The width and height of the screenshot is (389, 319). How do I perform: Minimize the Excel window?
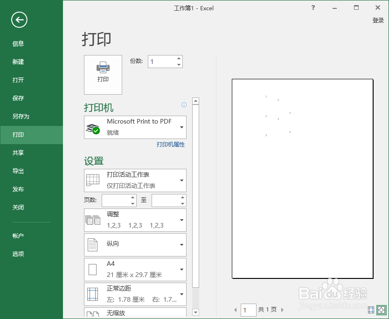pos(335,8)
